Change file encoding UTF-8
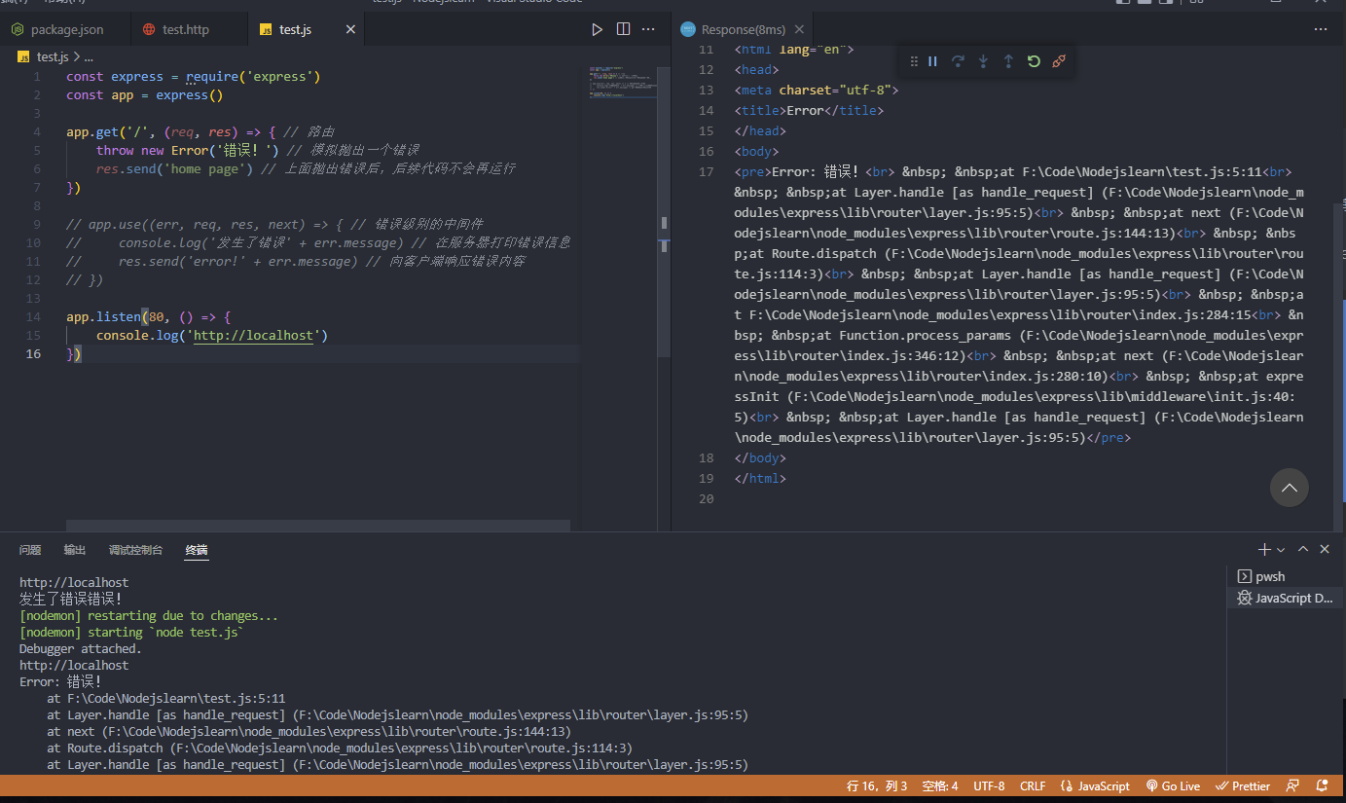1346x803 pixels. (x=989, y=786)
